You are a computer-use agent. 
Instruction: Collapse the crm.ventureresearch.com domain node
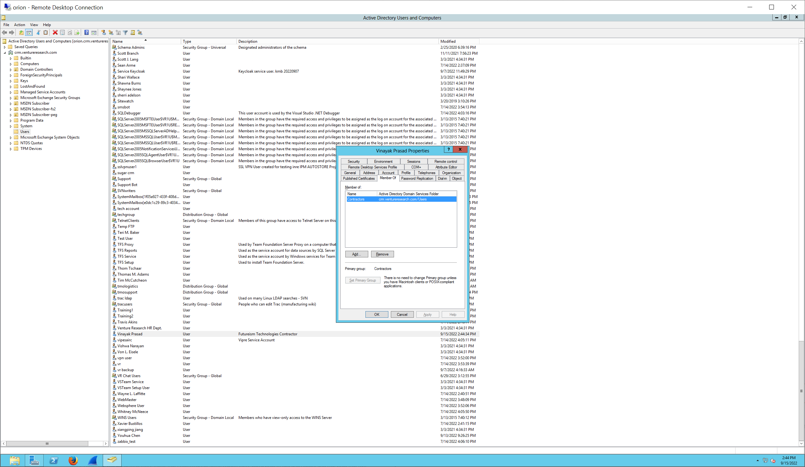click(x=5, y=53)
